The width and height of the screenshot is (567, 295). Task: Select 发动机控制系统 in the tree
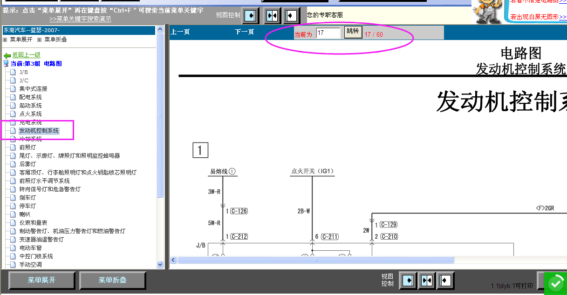point(39,131)
